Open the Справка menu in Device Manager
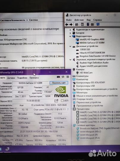This screenshot has width=120, height=161. (x=97, y=20)
